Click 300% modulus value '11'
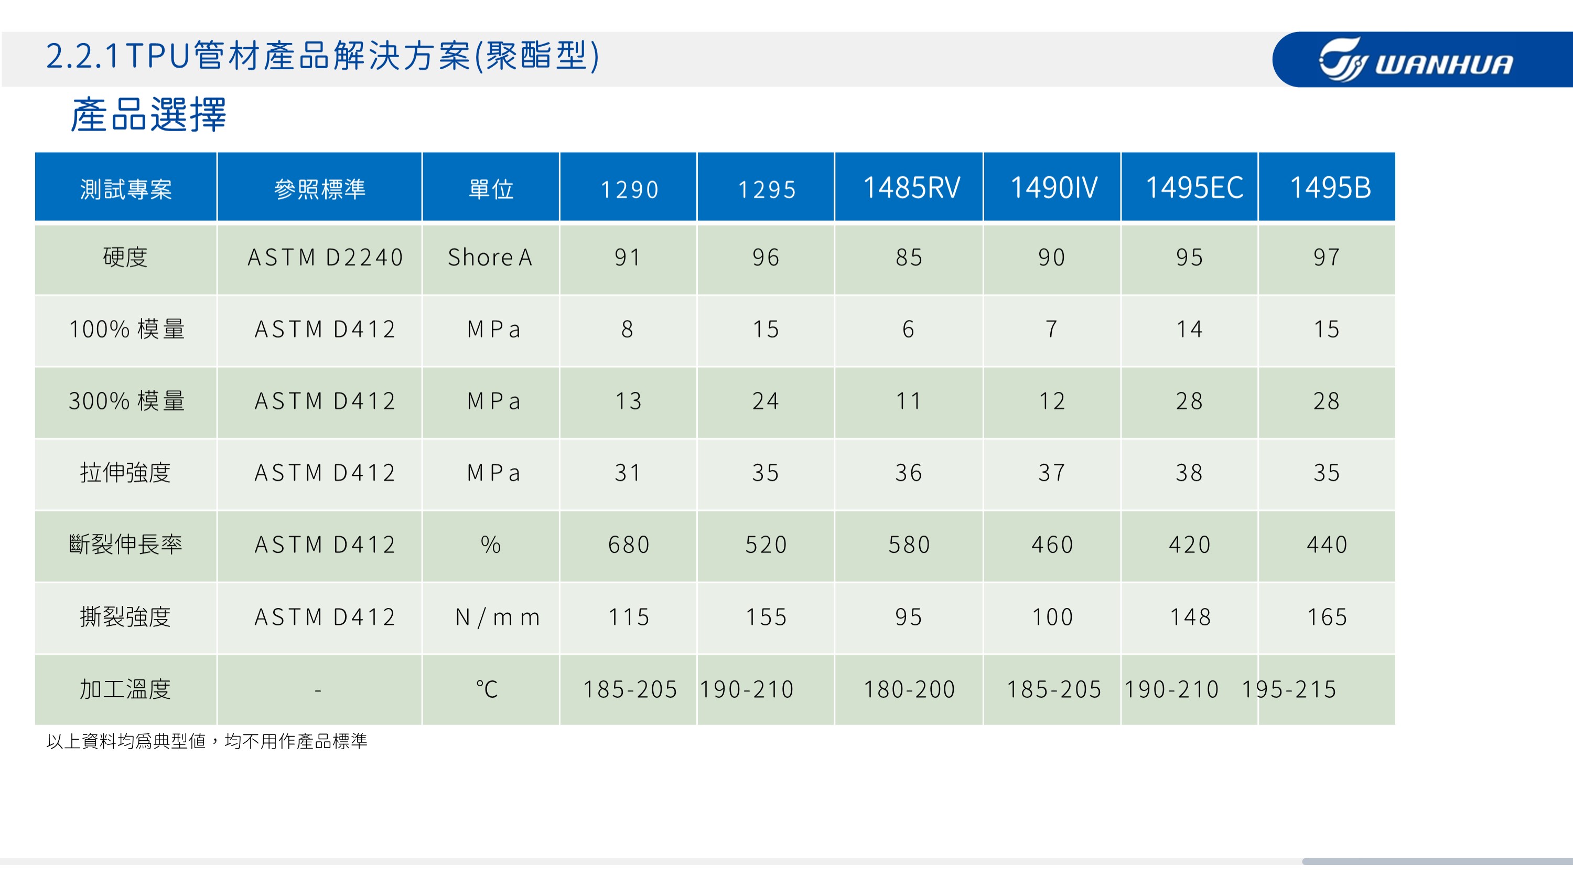 click(909, 401)
